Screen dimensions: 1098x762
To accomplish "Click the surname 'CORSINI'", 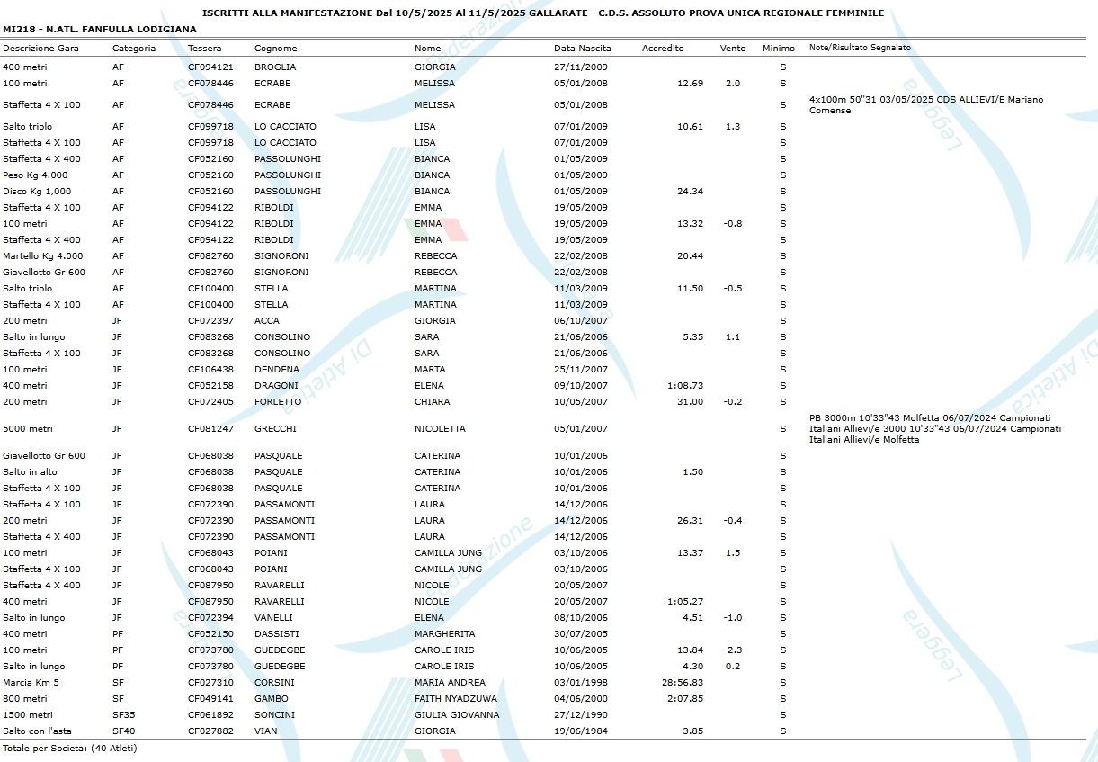I will coord(274,683).
